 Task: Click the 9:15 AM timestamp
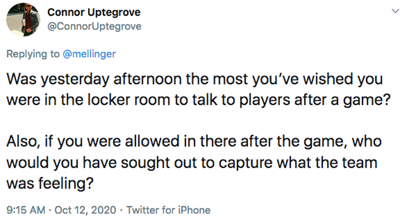pos(26,210)
